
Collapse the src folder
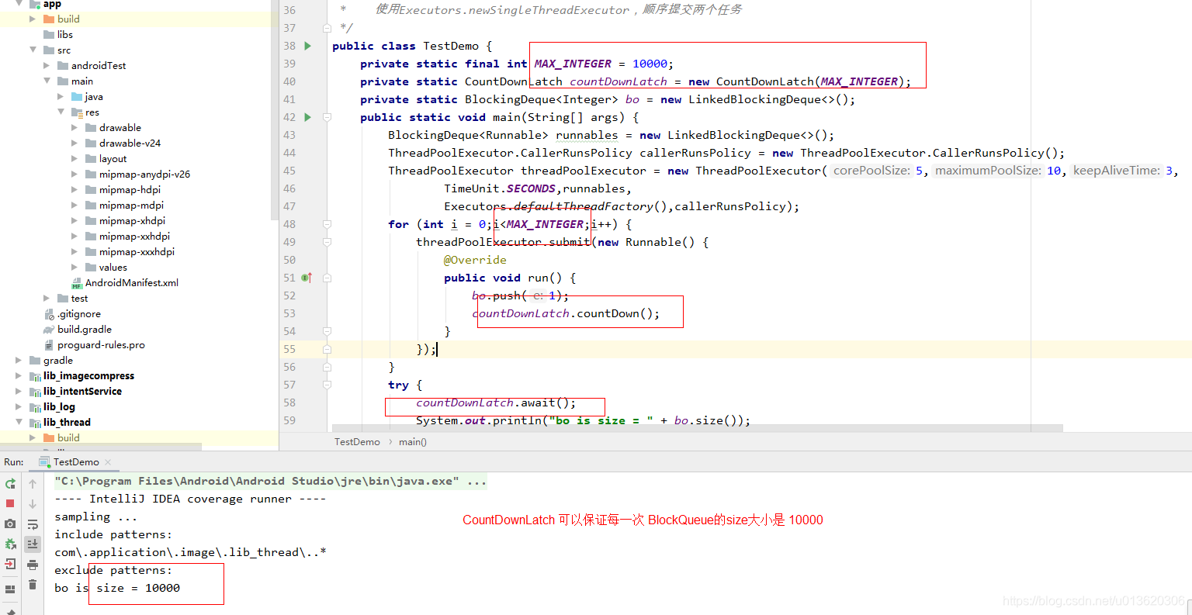coord(33,50)
